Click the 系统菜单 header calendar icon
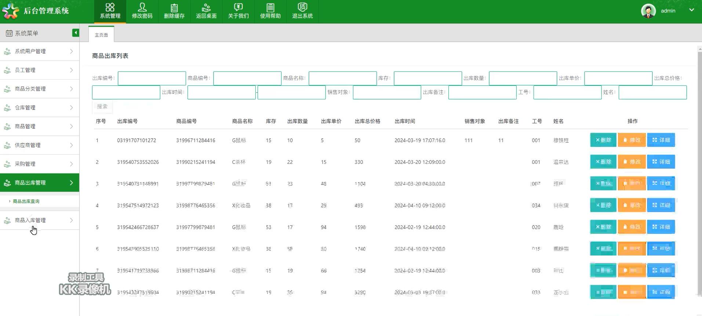The width and height of the screenshot is (702, 316). coord(9,33)
